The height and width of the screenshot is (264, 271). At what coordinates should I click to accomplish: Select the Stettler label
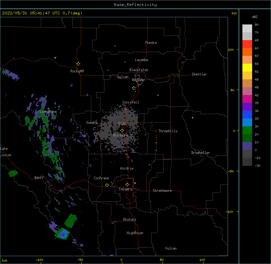(x=199, y=74)
